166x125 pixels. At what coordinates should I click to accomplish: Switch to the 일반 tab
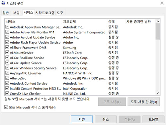6,13
